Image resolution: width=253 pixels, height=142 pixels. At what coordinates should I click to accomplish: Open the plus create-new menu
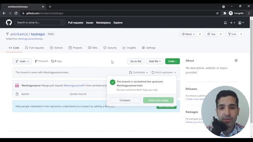pyautogui.click(x=232, y=23)
